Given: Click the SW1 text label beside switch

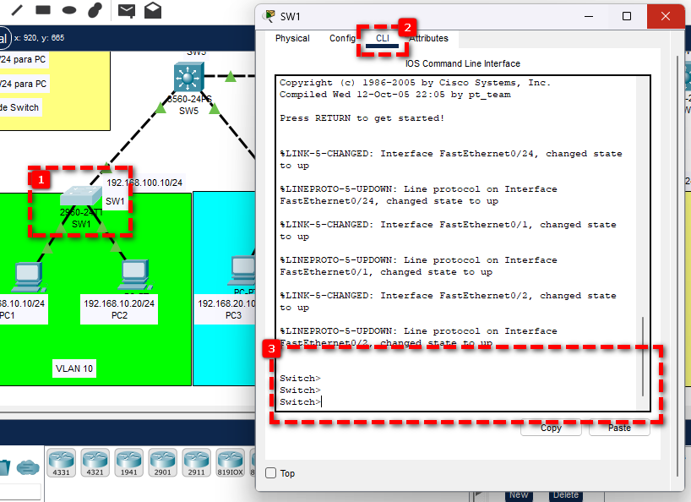Looking at the screenshot, I should coord(115,201).
